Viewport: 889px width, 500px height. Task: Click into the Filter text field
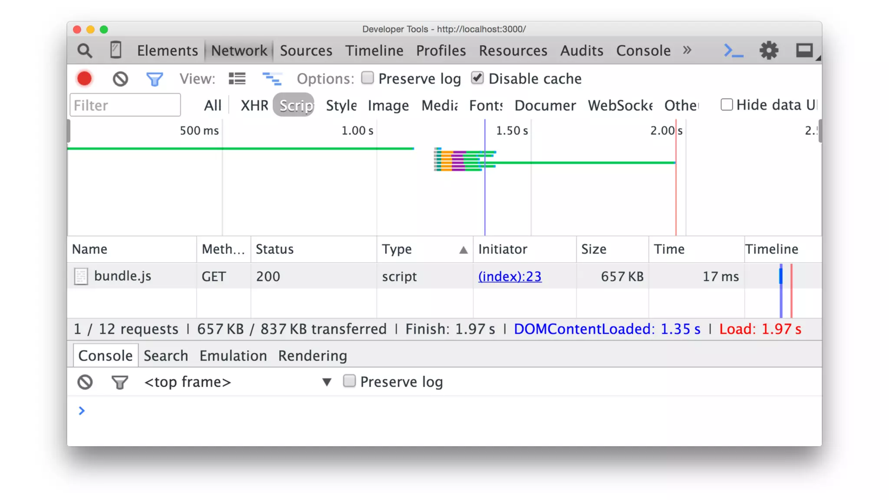pyautogui.click(x=125, y=105)
